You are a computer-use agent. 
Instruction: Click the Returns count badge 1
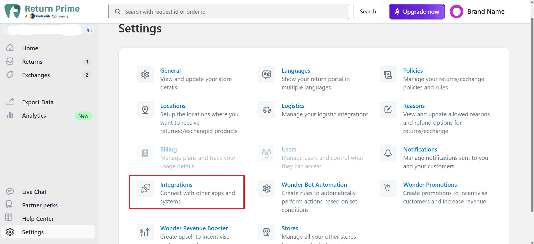click(87, 61)
